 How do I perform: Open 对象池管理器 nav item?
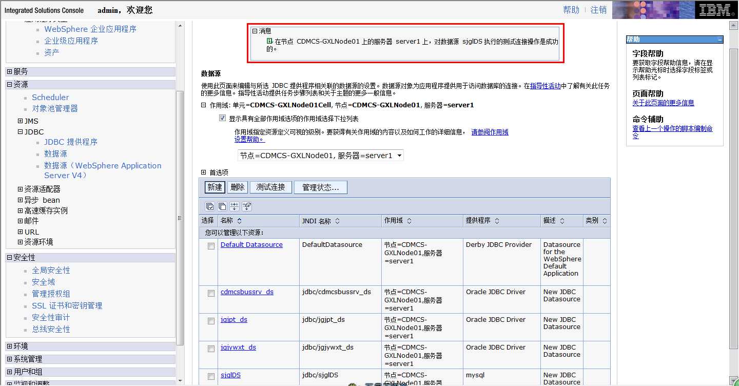[55, 109]
